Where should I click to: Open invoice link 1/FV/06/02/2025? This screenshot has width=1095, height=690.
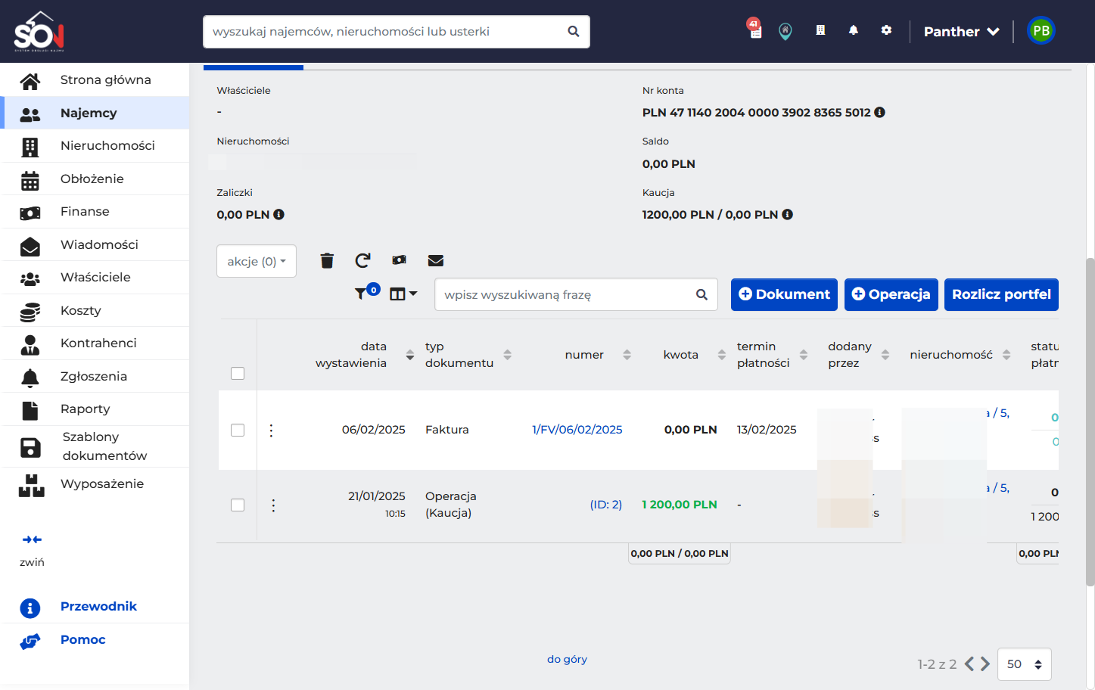coord(577,430)
